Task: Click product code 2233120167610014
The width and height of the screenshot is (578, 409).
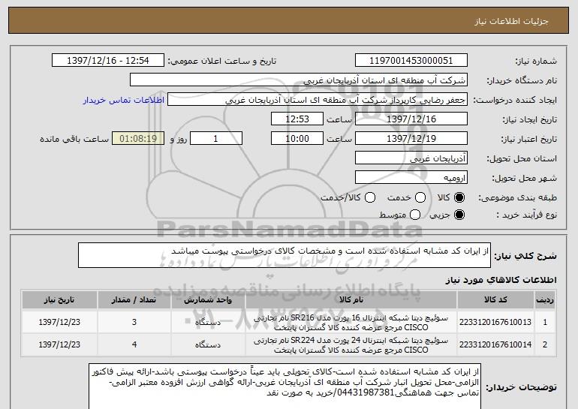Action: click(x=495, y=344)
